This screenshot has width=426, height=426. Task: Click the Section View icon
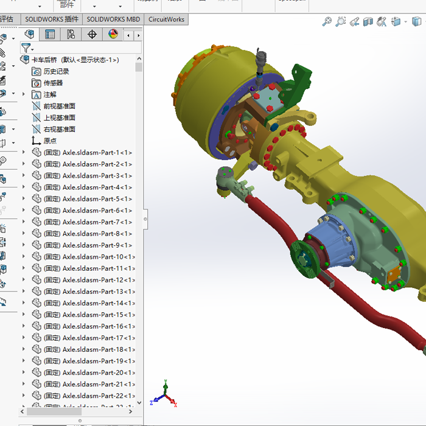coord(368,22)
